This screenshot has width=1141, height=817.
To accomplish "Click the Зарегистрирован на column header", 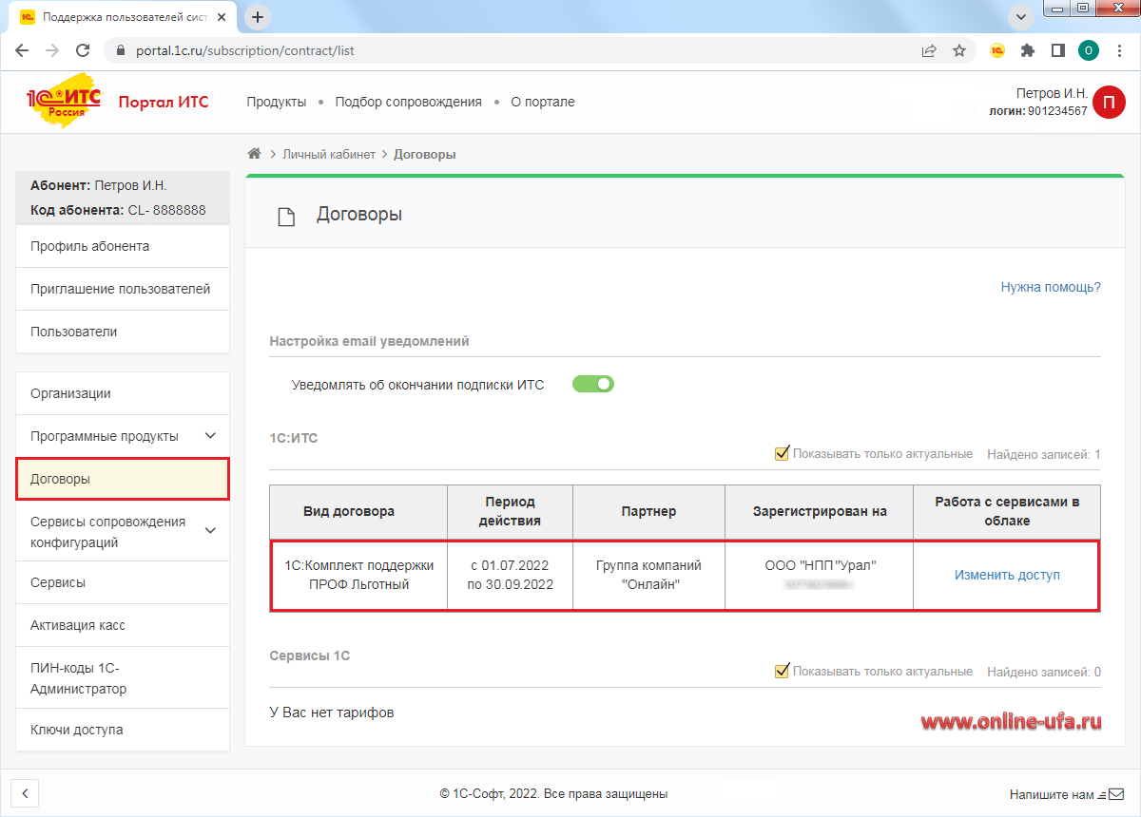I will pos(820,511).
